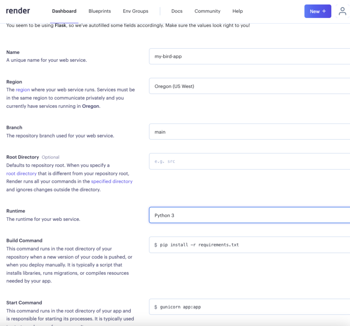Open the Community page
Screen dimensions: 350x326
click(207, 11)
